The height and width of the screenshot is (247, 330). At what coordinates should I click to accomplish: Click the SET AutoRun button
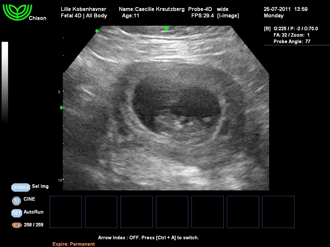point(17,213)
